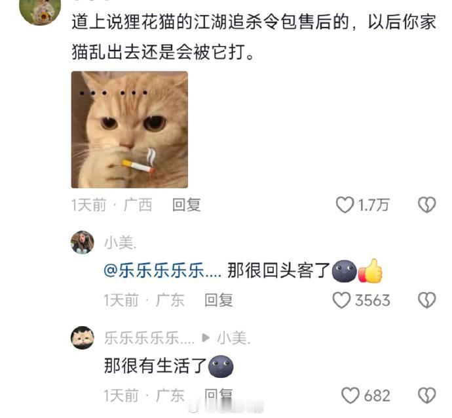The image size is (452, 418).
Task: Tap the 小美 name after the arrow
Action: pyautogui.click(x=234, y=338)
